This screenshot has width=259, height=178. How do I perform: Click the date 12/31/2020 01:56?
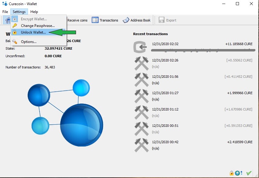pyautogui.click(x=165, y=77)
